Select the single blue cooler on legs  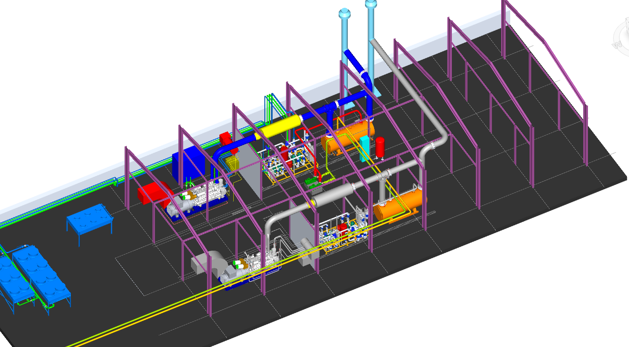point(90,220)
